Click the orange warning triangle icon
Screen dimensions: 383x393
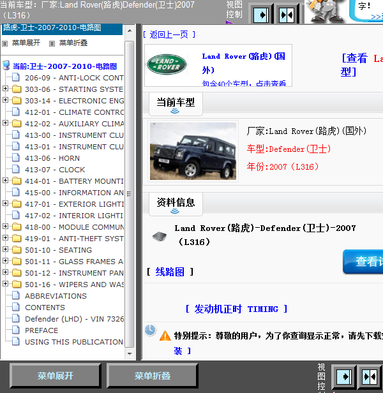click(165, 336)
